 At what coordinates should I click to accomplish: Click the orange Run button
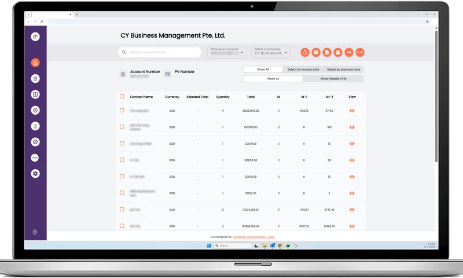(x=359, y=52)
